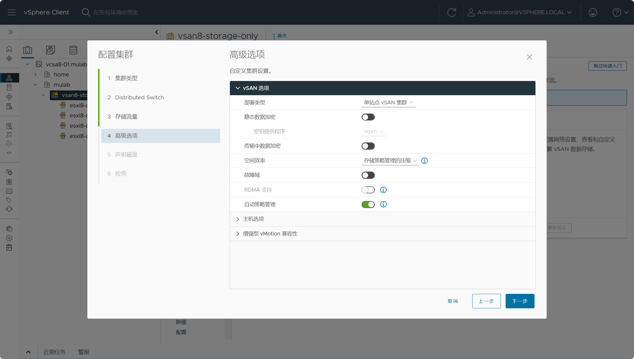Go to wizard step 3 存储流量
Screen dimensions: 634x359
[161, 117]
